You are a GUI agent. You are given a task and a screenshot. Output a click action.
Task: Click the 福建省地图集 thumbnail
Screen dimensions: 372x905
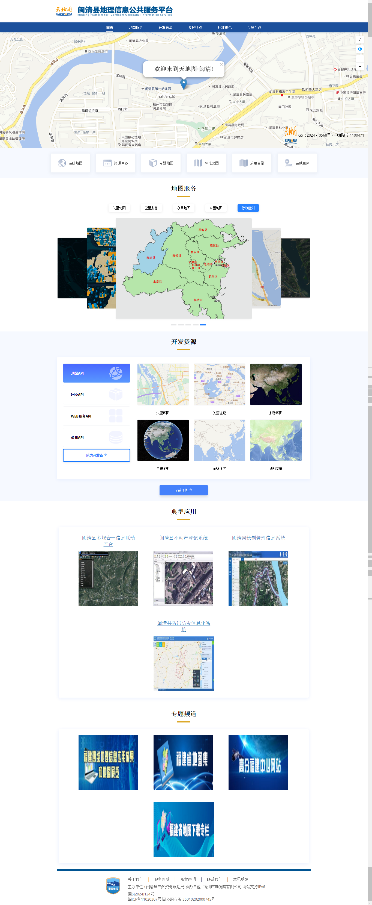click(x=183, y=762)
